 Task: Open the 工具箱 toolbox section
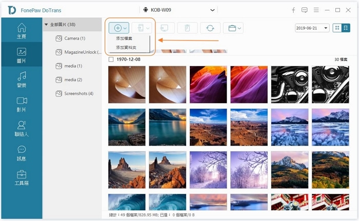tap(22, 178)
